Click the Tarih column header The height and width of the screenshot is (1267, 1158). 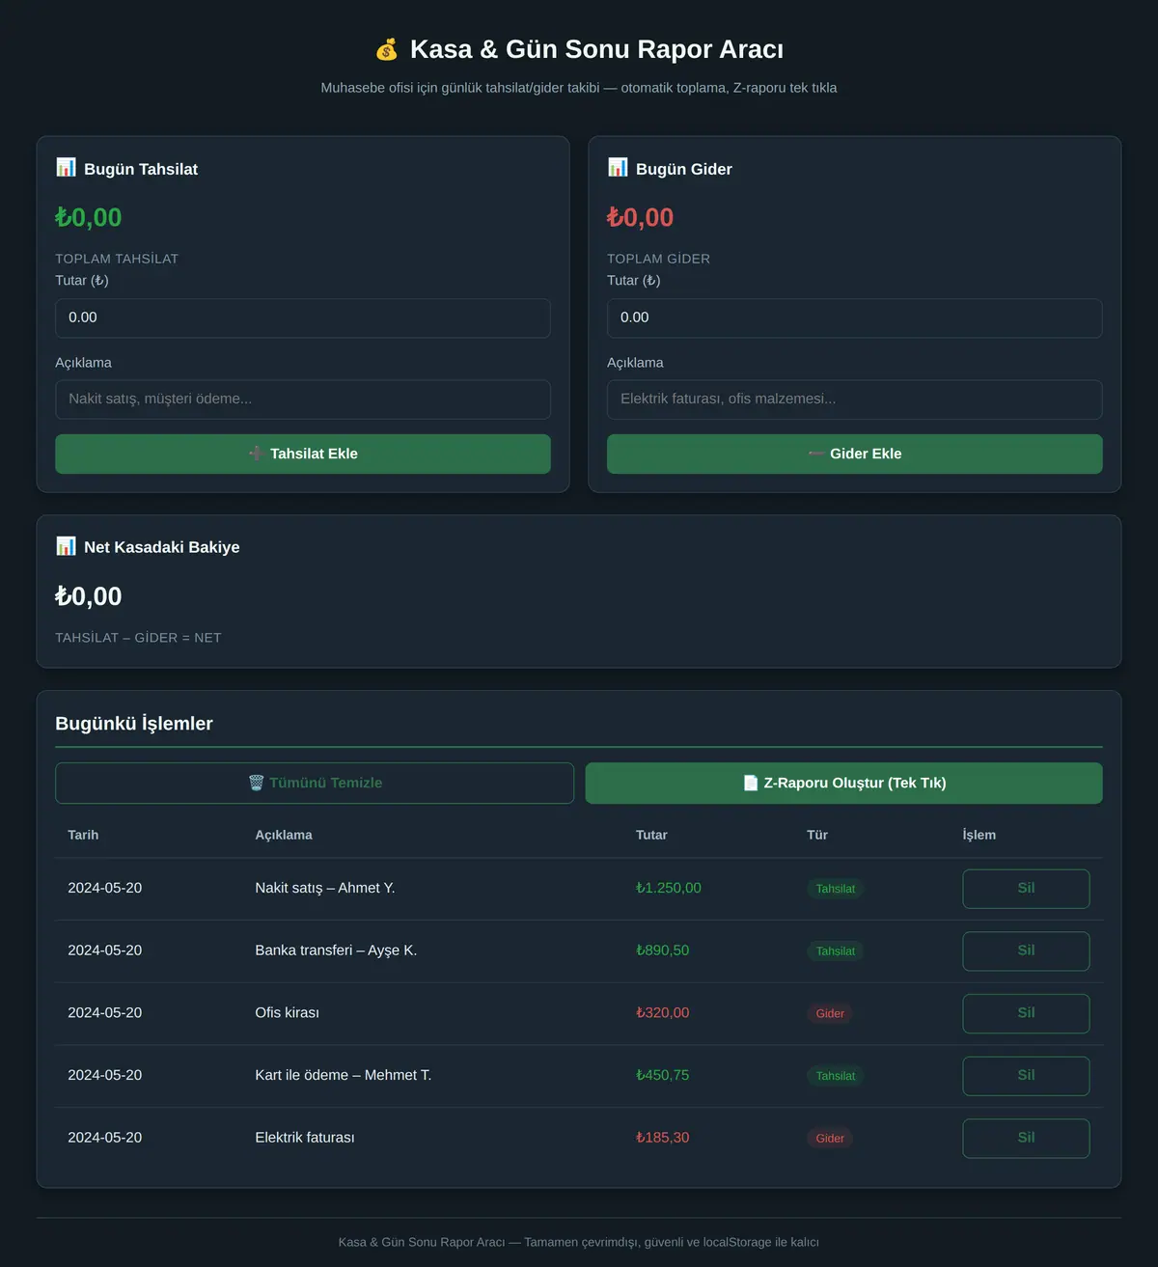83,835
